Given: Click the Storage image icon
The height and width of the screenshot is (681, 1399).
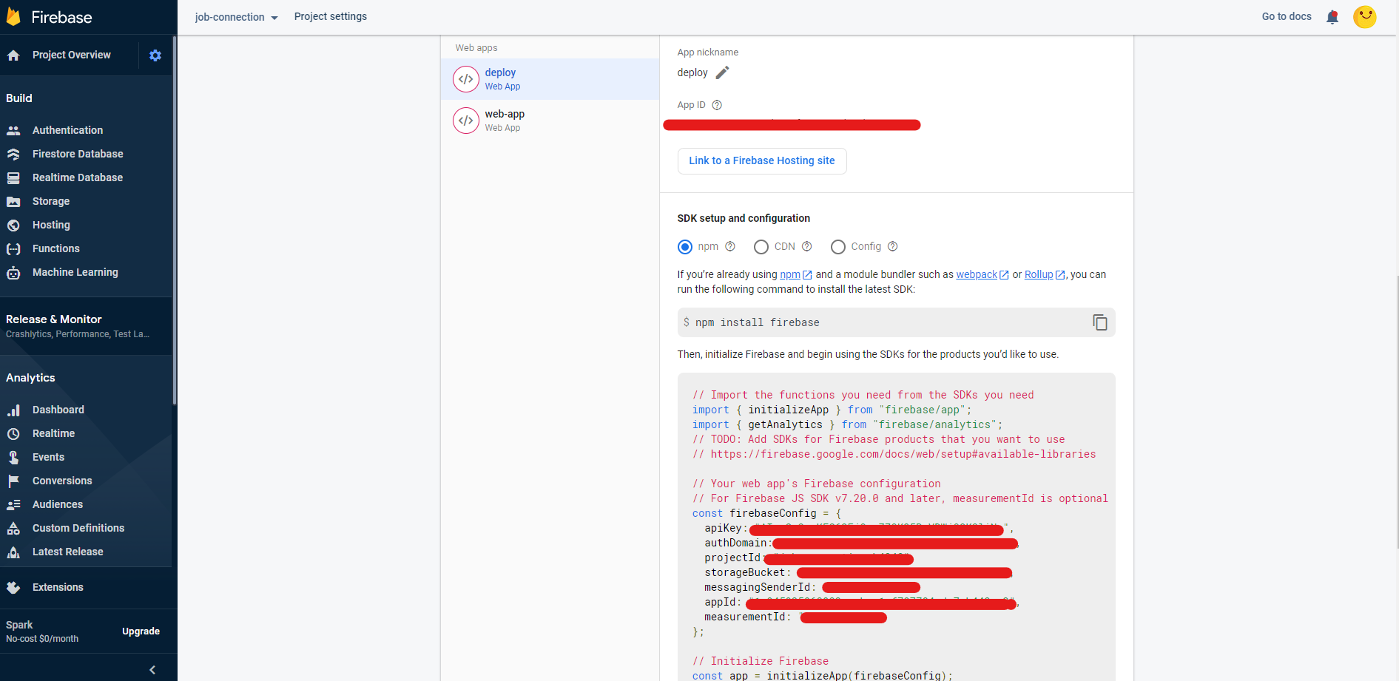Looking at the screenshot, I should [13, 201].
